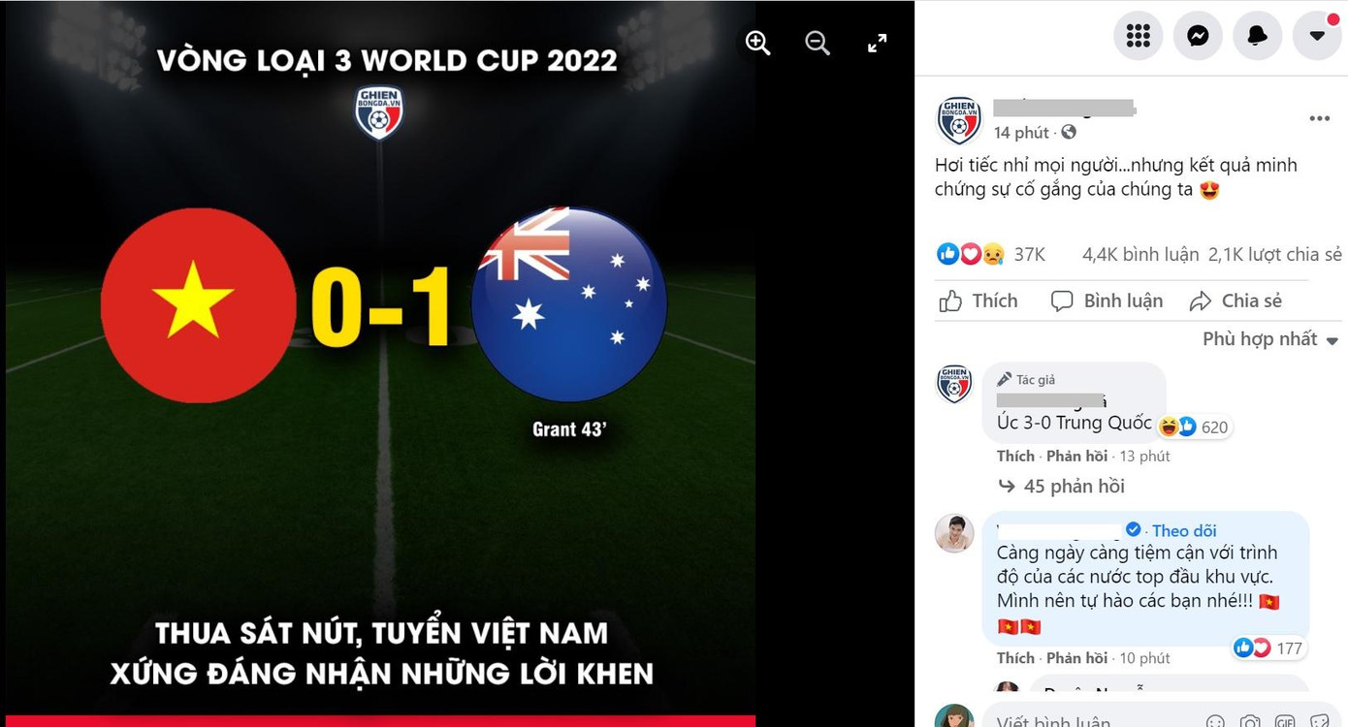Zoom in on the photo
Image resolution: width=1348 pixels, height=727 pixels.
pyautogui.click(x=757, y=43)
